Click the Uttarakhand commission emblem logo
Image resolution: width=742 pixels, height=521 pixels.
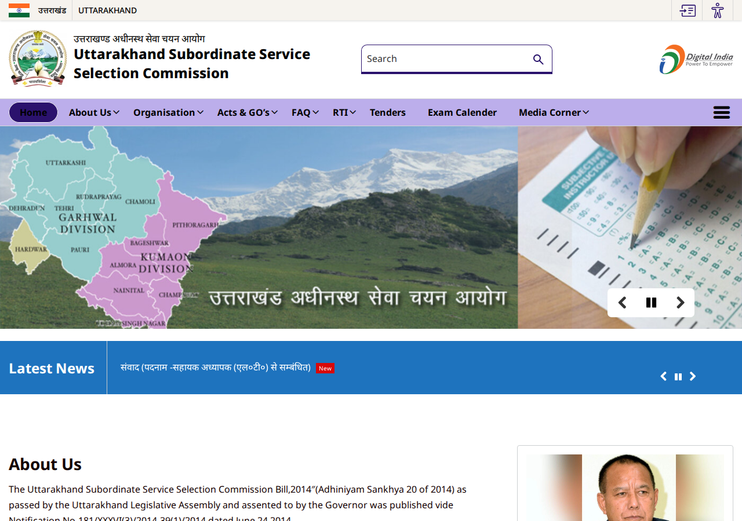tap(38, 58)
